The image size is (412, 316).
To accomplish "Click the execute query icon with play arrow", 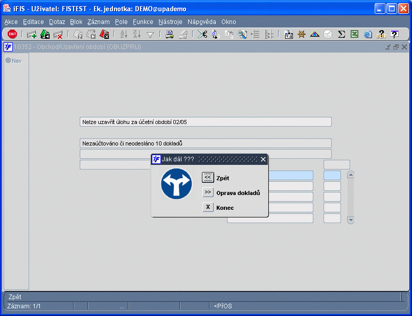I will click(91, 34).
